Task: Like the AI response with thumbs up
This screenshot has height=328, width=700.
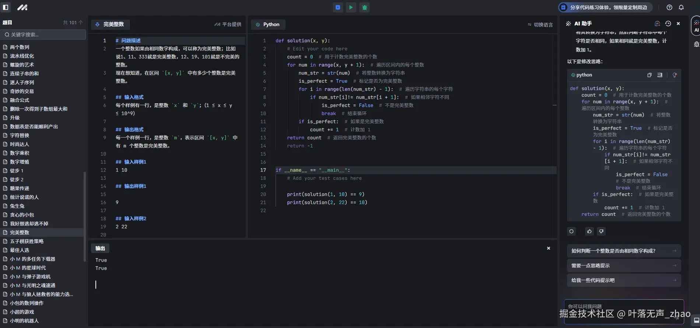Action: [x=589, y=231]
